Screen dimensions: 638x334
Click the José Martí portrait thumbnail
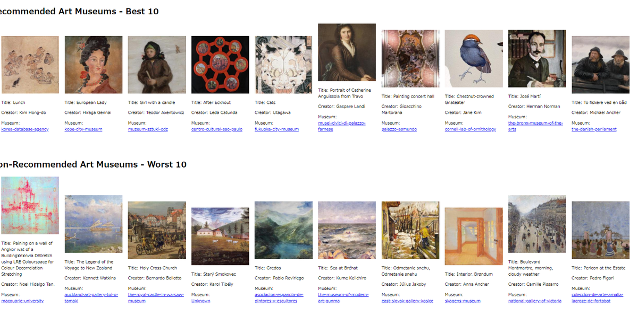tap(537, 58)
